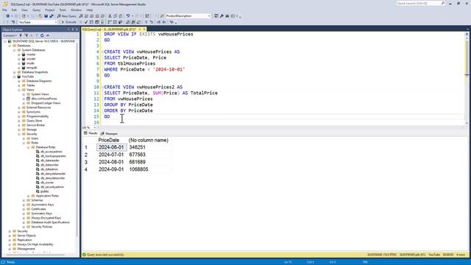Collapse the Database Roles node

tap(29, 147)
